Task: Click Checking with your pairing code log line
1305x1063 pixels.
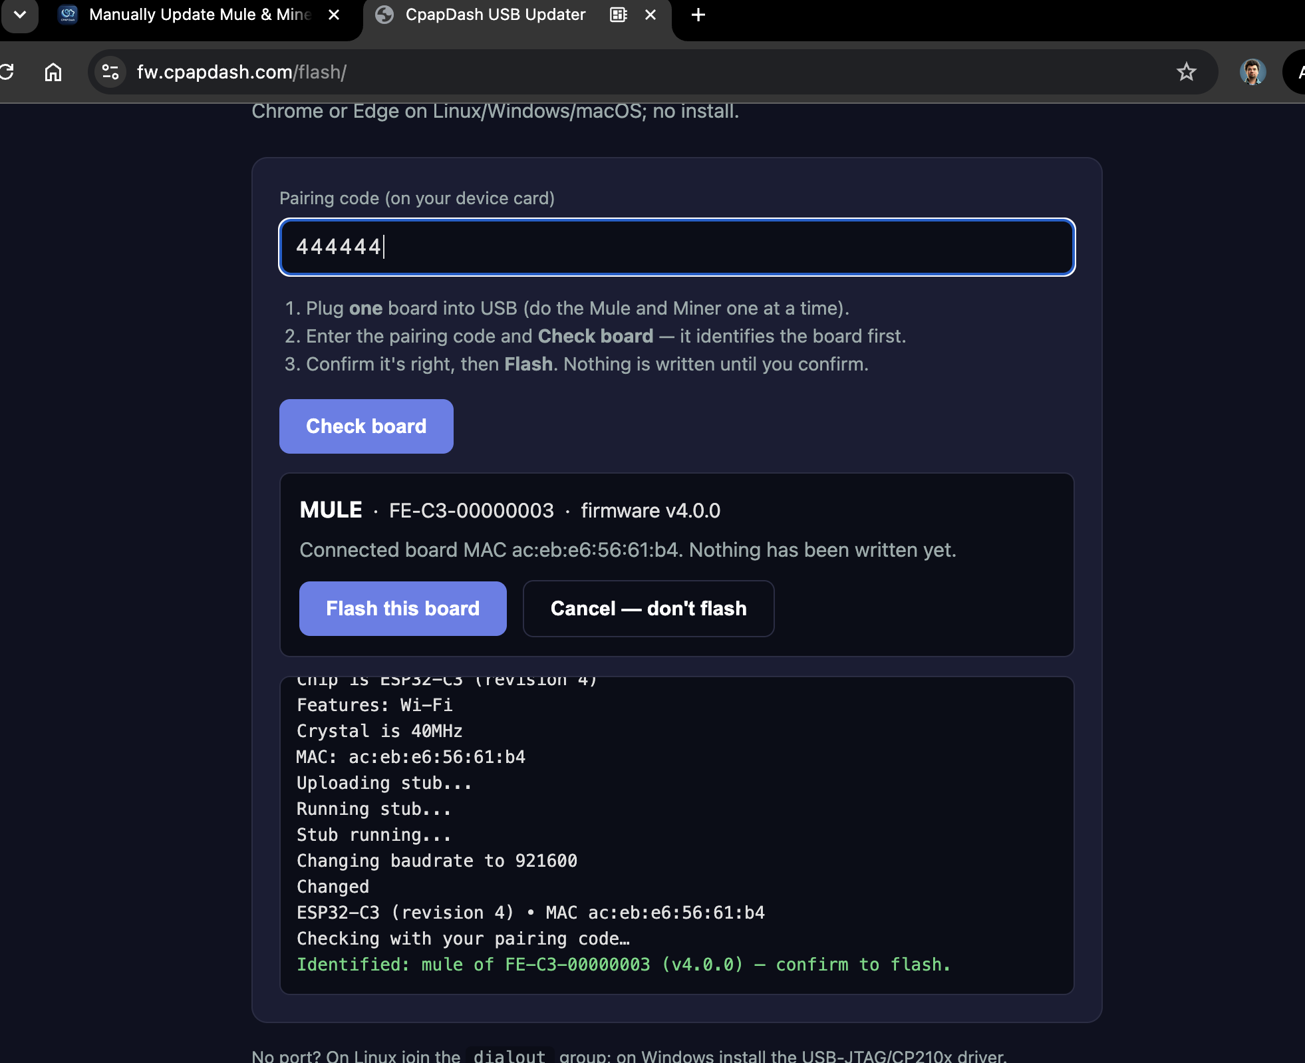Action: point(463,939)
